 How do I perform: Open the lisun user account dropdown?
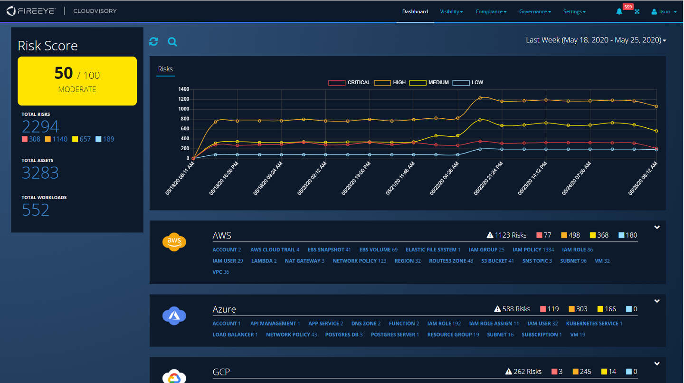coord(664,12)
